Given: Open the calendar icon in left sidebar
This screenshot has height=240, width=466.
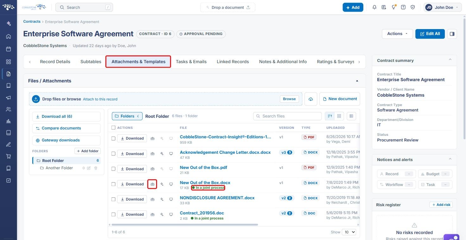Looking at the screenshot, I should [x=9, y=49].
